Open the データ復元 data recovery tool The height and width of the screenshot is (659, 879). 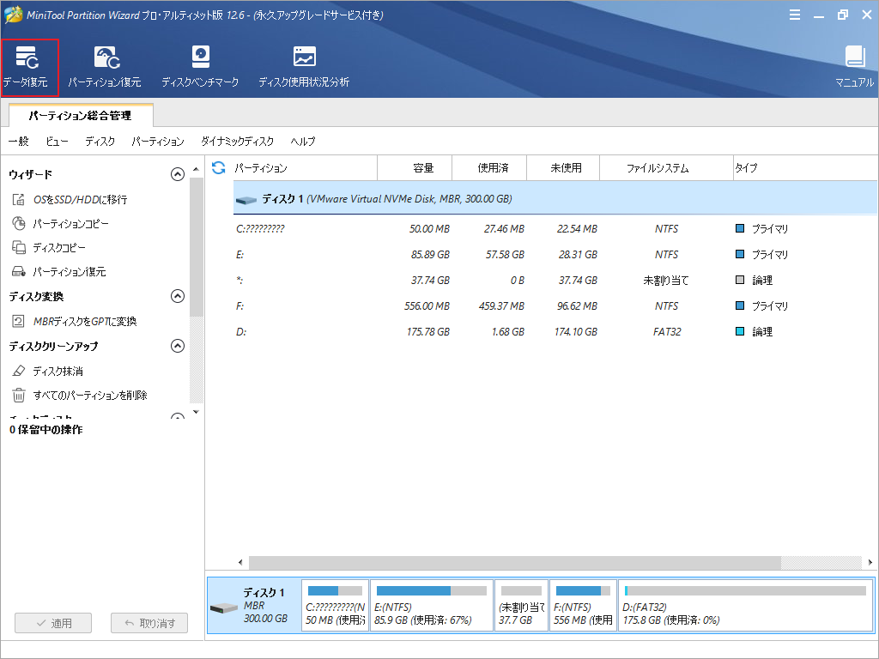[x=30, y=67]
